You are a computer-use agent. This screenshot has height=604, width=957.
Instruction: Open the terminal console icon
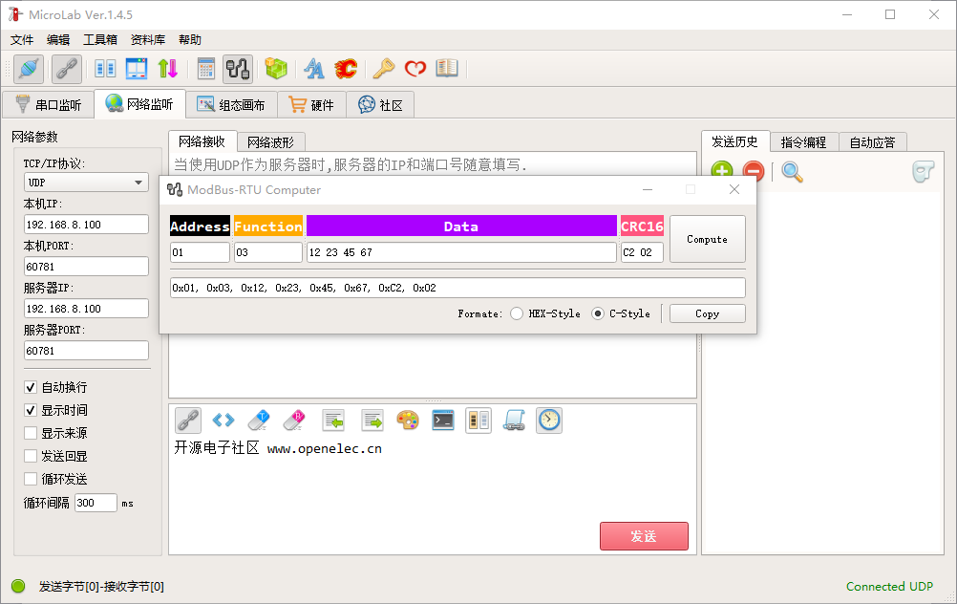pyautogui.click(x=443, y=421)
